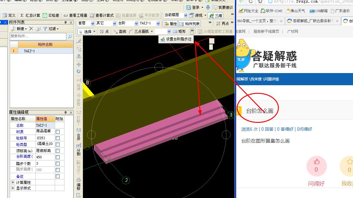Switch to 三维 3D view
353x198 pixels.
tap(216, 15)
